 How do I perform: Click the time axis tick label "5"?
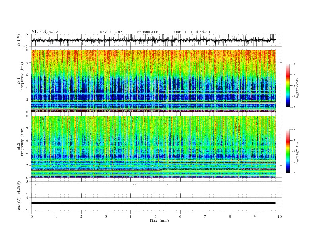click(156, 216)
